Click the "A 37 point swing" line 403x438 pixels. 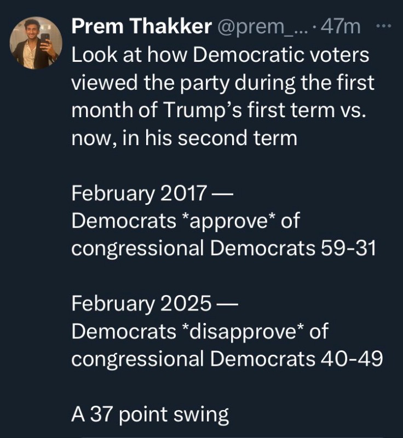(x=150, y=414)
